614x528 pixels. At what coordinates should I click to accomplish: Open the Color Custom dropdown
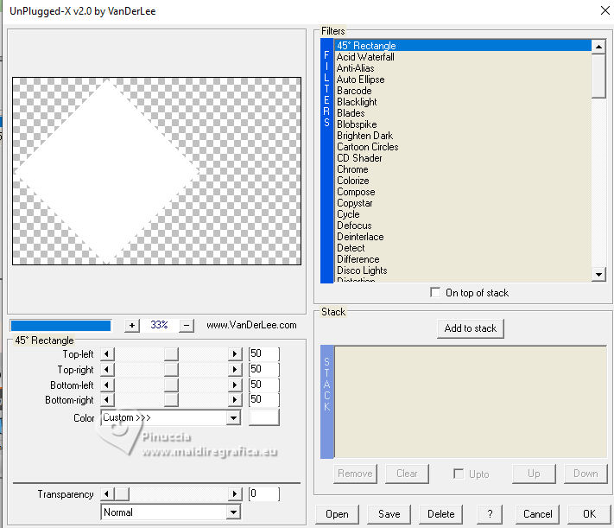pos(233,418)
